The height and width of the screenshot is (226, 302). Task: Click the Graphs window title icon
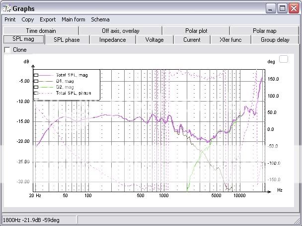click(7, 8)
